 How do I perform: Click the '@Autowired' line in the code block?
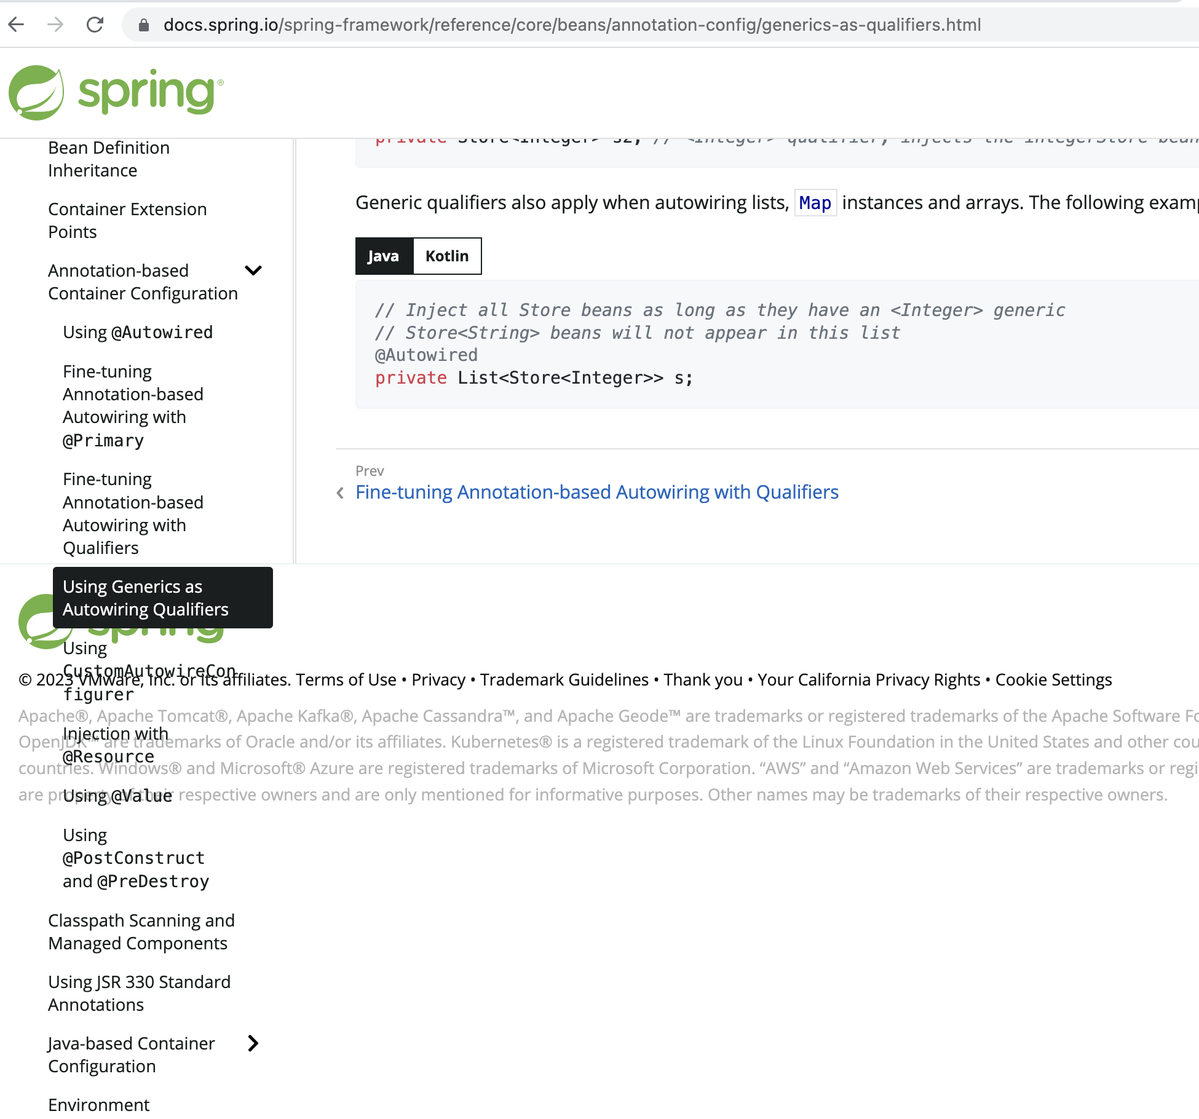coord(426,355)
